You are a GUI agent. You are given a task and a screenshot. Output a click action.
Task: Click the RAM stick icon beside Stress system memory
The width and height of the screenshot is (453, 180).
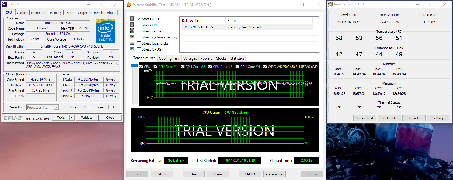click(132, 37)
